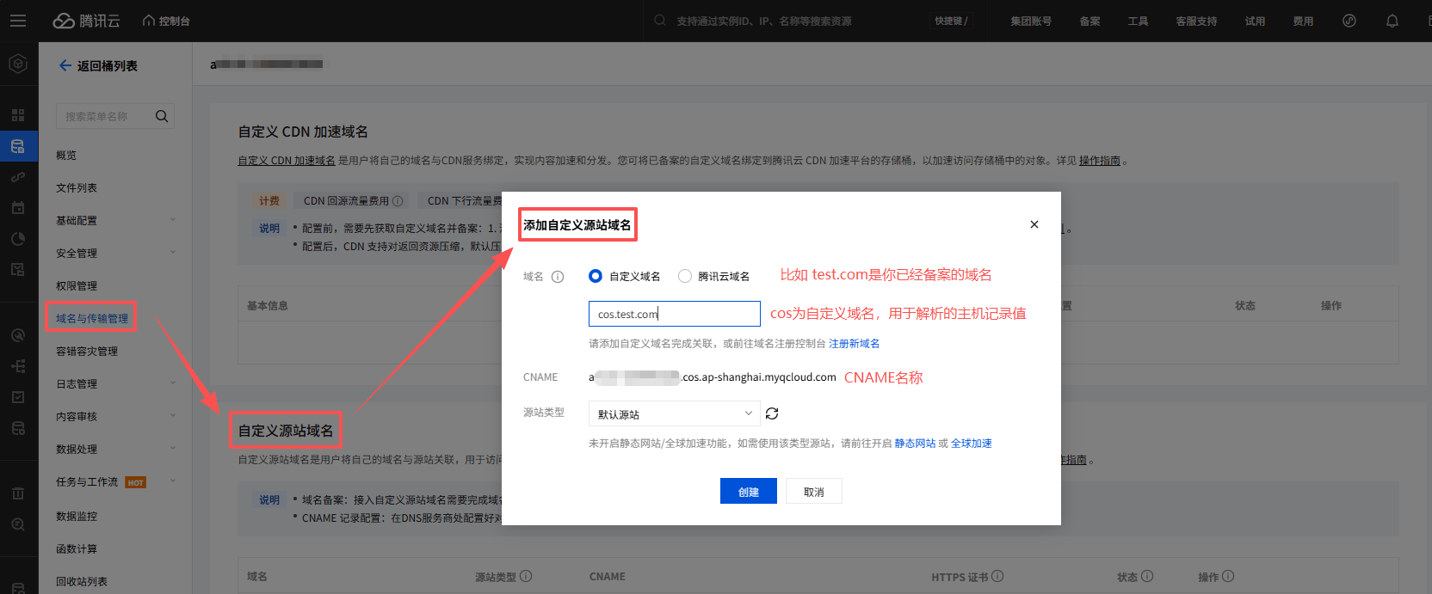Image resolution: width=1432 pixels, height=594 pixels.
Task: Select the highlighted storage bucket rail icon
Action: click(x=18, y=146)
